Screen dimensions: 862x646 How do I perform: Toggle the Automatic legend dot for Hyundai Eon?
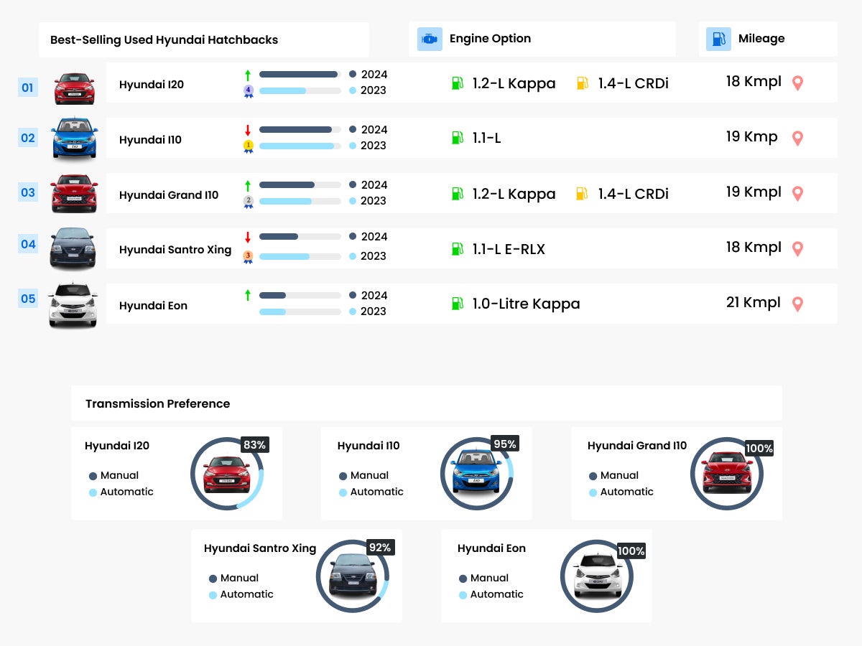tap(464, 594)
